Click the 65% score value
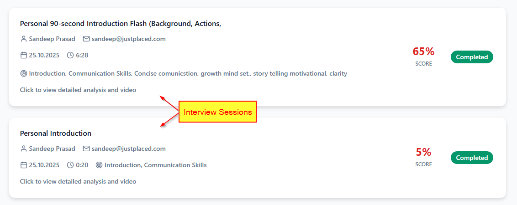The height and width of the screenshot is (205, 517). (423, 51)
